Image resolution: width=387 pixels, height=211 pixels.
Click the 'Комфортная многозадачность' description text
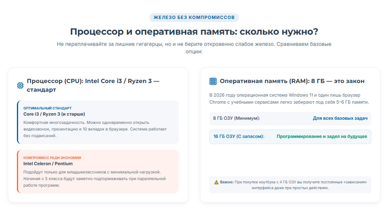point(95,129)
